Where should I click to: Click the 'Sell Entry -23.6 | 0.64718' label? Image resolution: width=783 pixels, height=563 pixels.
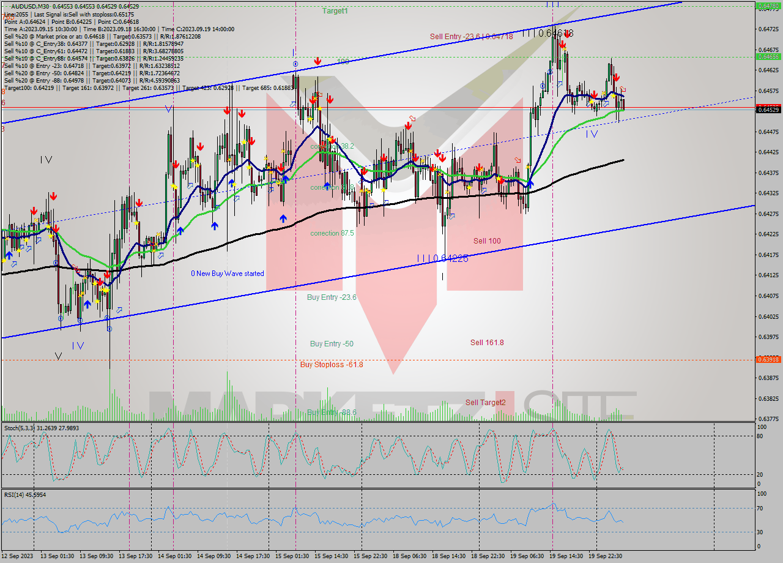471,37
